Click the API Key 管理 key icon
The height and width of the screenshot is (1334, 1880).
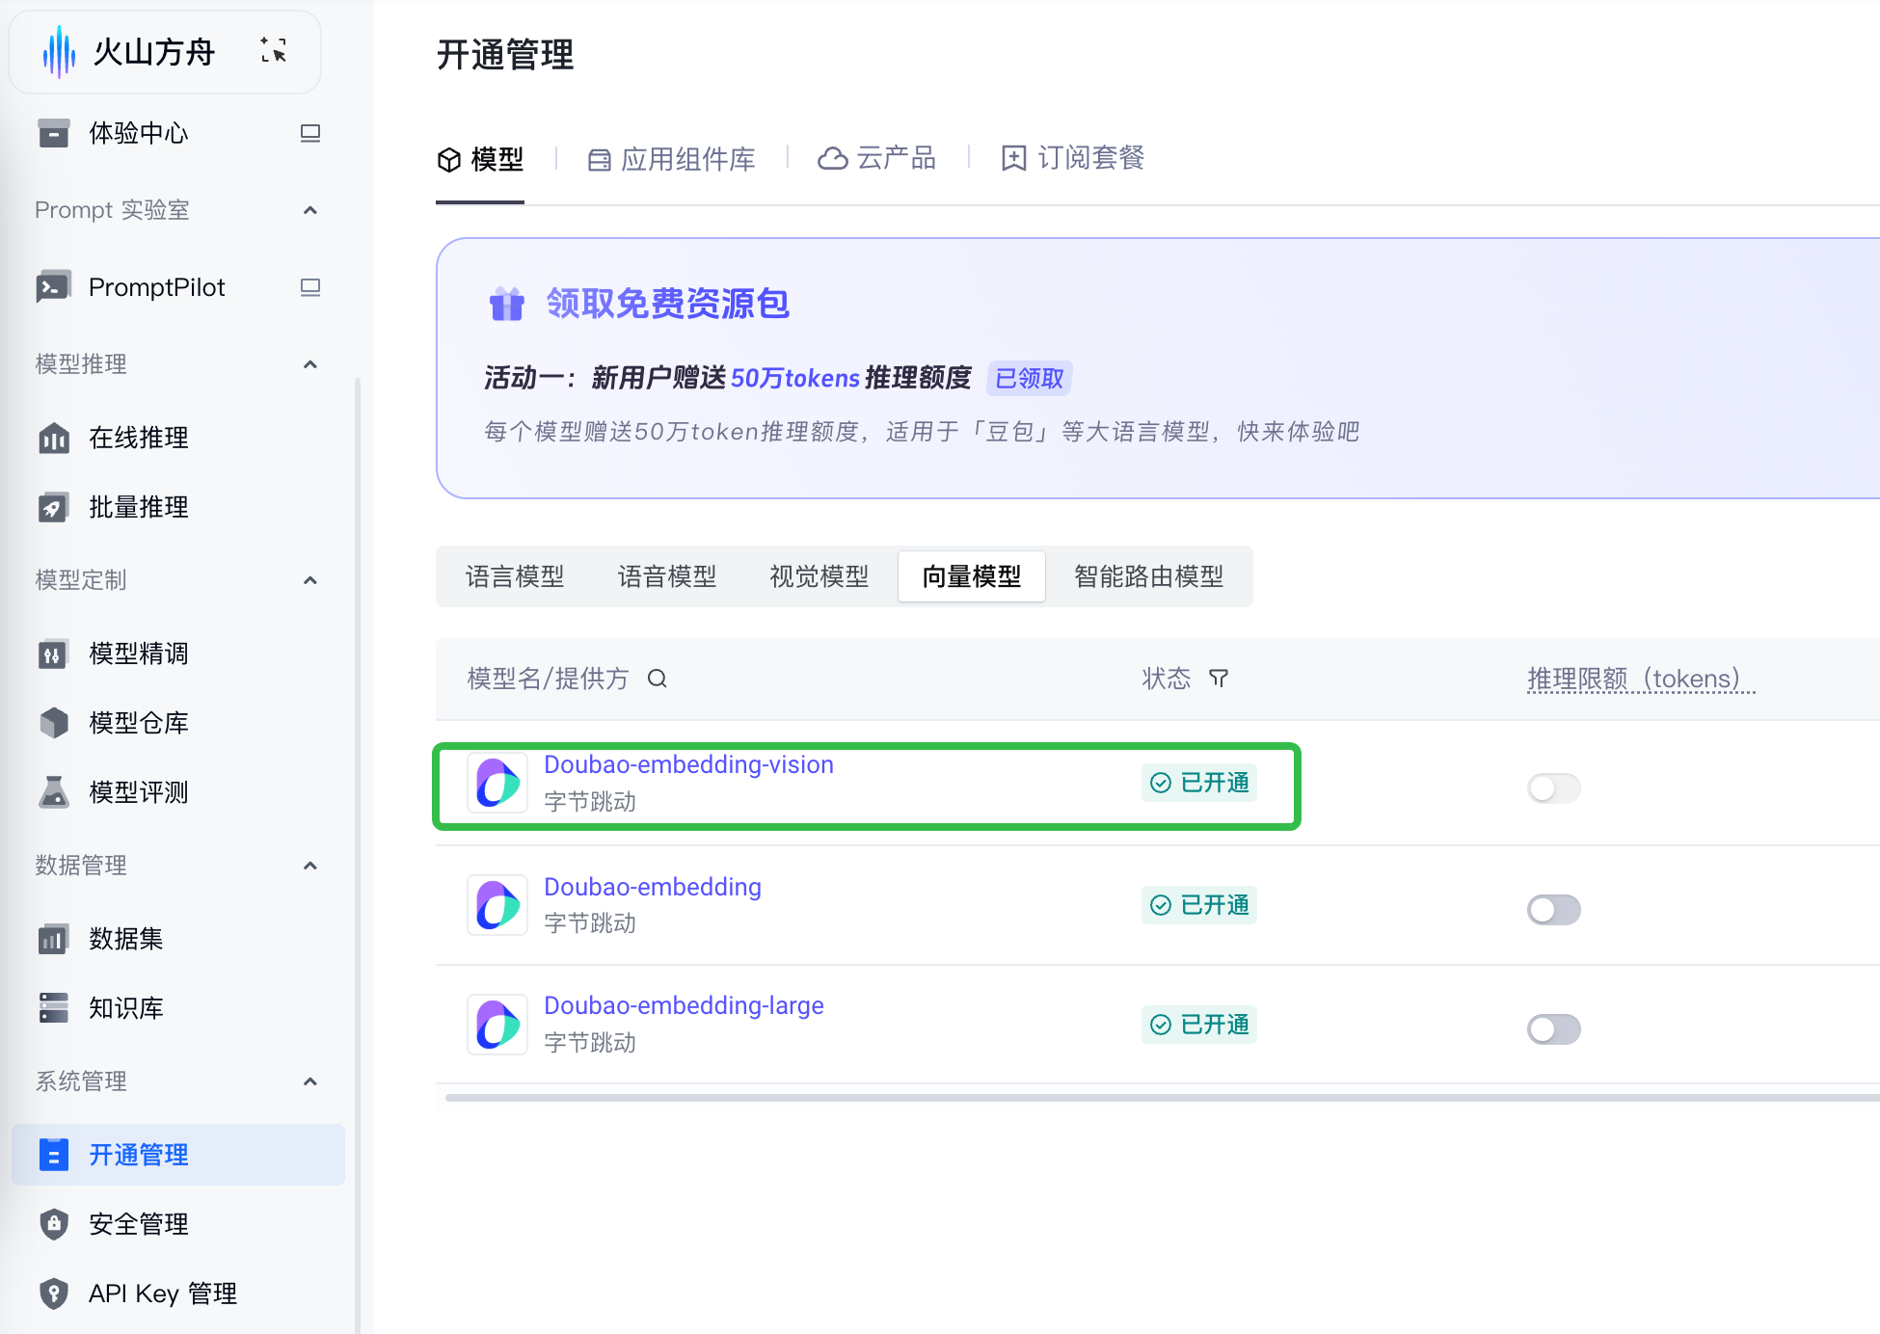(53, 1294)
